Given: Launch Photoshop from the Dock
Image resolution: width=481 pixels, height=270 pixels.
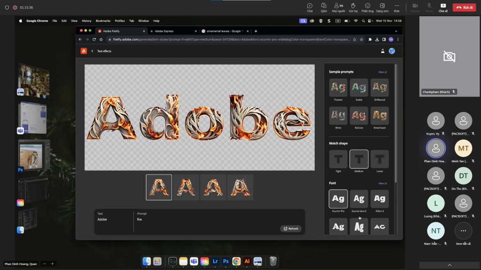Looking at the screenshot, I should (x=226, y=261).
